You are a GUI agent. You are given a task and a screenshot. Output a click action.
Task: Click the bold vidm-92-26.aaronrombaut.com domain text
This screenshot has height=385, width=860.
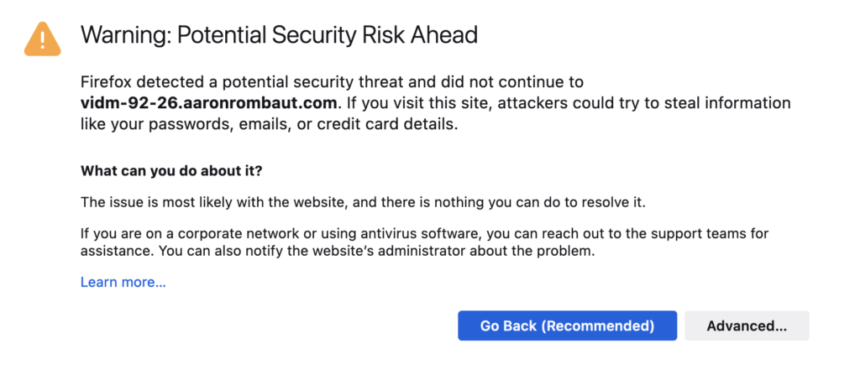click(x=208, y=103)
